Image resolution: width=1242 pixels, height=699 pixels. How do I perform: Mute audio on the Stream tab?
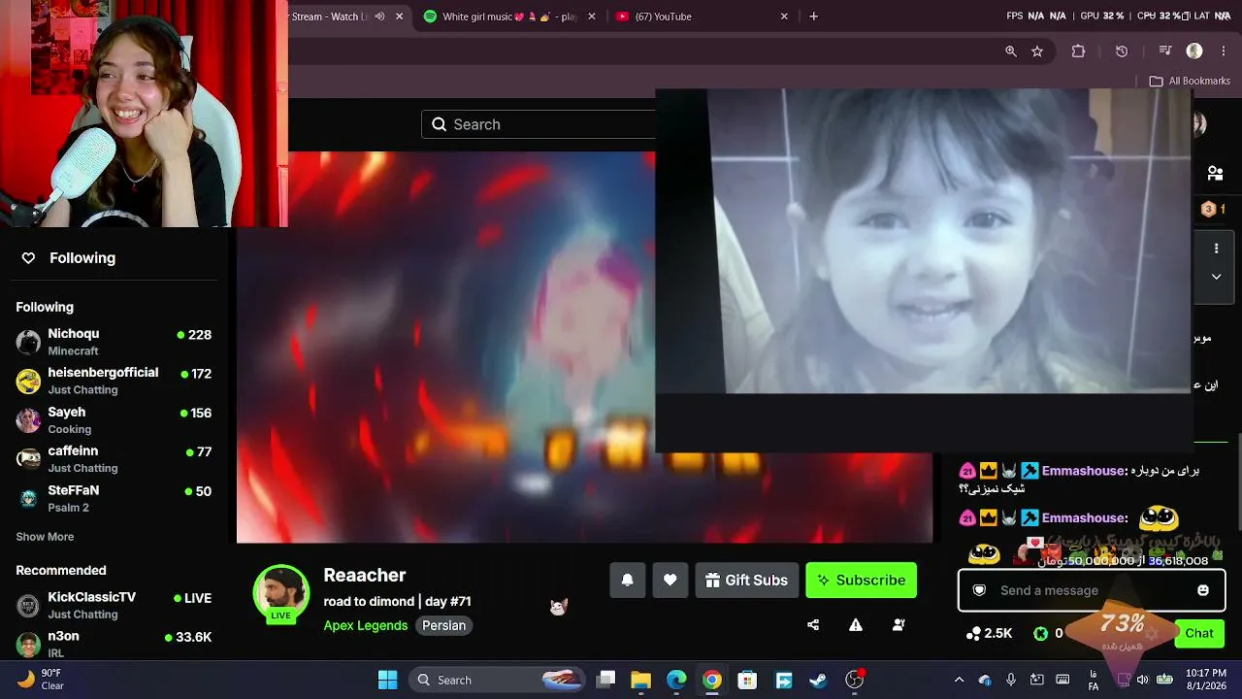point(379,17)
